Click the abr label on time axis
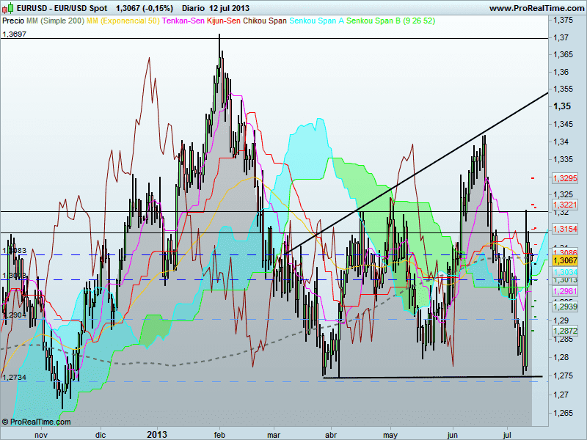Image resolution: width=587 pixels, height=440 pixels. 332,435
